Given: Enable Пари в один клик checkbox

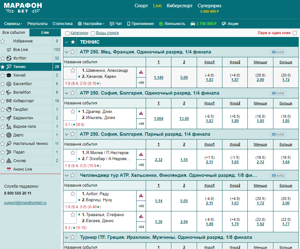Looking at the screenshot, I should pos(295,33).
